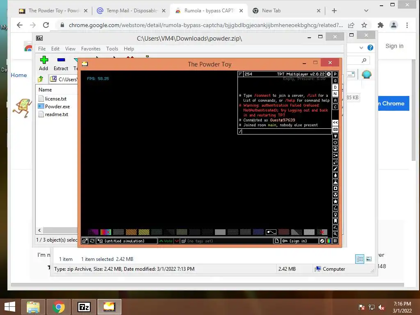
Task: Close the TPT Multiplayer chat window
Action: 329,74
